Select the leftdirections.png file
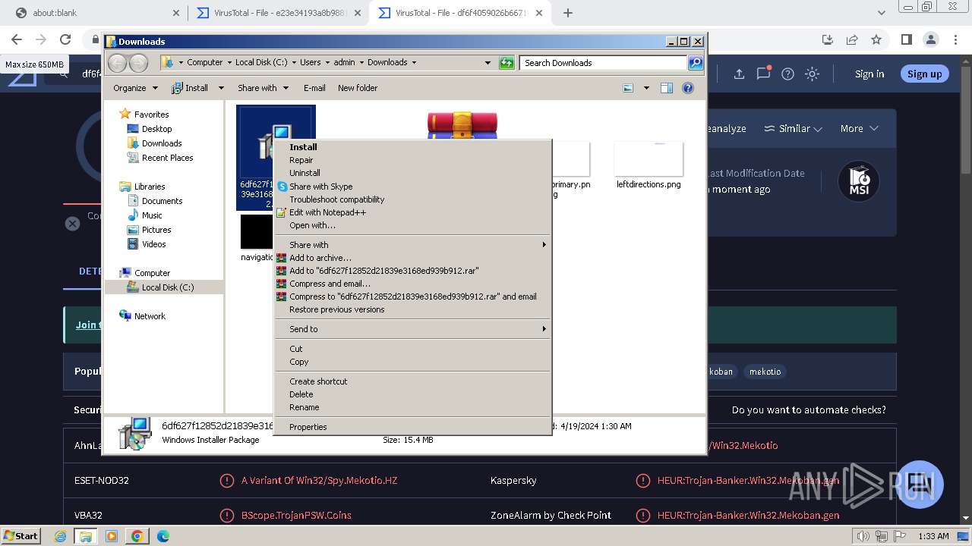Screen dimensions: 972x546 click(x=649, y=165)
